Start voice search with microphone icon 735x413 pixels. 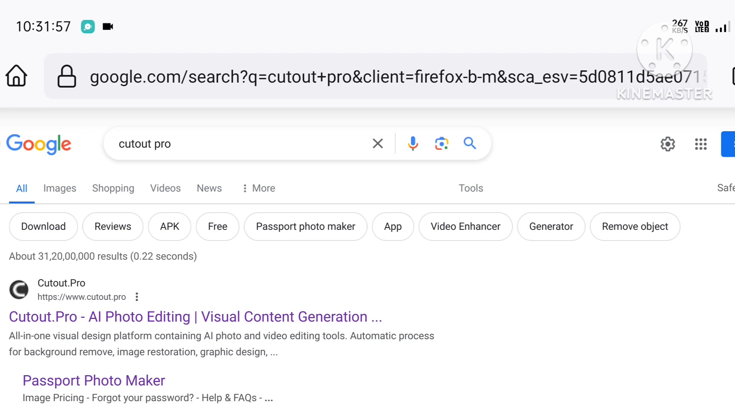[413, 144]
